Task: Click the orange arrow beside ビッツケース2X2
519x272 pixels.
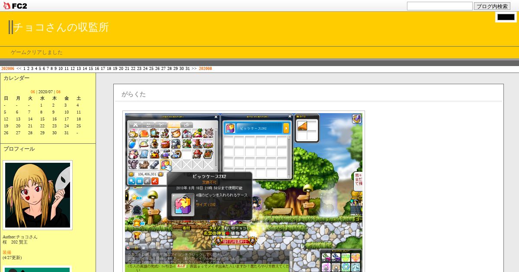Action: (286, 128)
